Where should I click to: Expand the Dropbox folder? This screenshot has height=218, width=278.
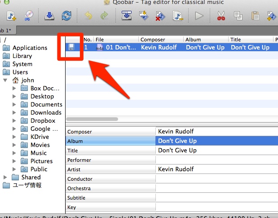point(14,120)
